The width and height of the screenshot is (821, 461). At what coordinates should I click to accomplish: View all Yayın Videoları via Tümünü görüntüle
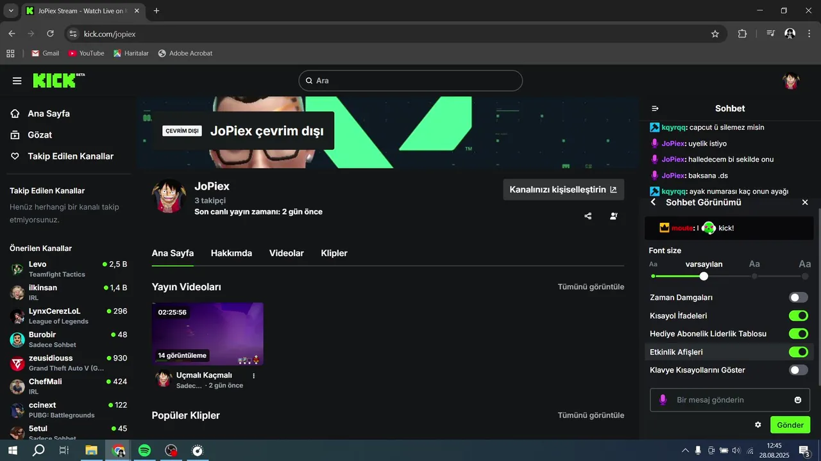[591, 287]
